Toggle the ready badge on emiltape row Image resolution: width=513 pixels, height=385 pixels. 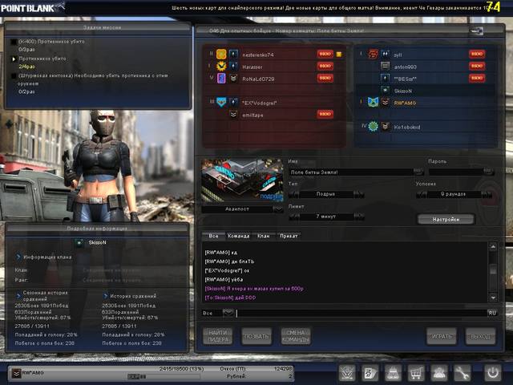[x=325, y=114]
